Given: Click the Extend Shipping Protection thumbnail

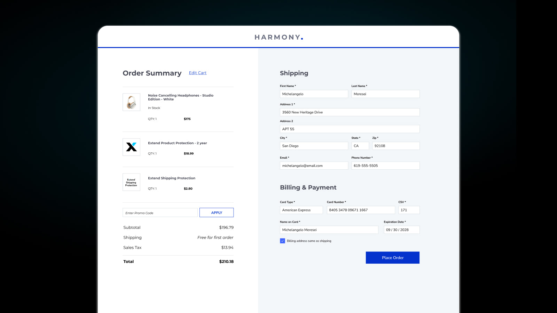Looking at the screenshot, I should (x=131, y=182).
